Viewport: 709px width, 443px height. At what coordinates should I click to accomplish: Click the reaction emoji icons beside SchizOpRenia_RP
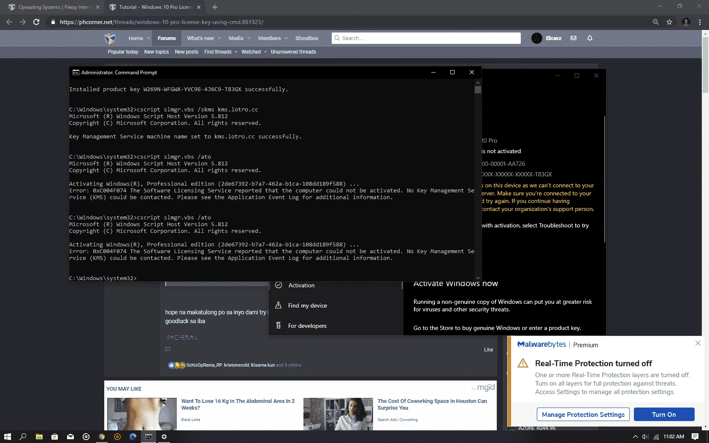(177, 365)
